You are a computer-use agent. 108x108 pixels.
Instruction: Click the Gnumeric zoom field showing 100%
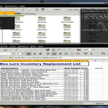point(86,50)
